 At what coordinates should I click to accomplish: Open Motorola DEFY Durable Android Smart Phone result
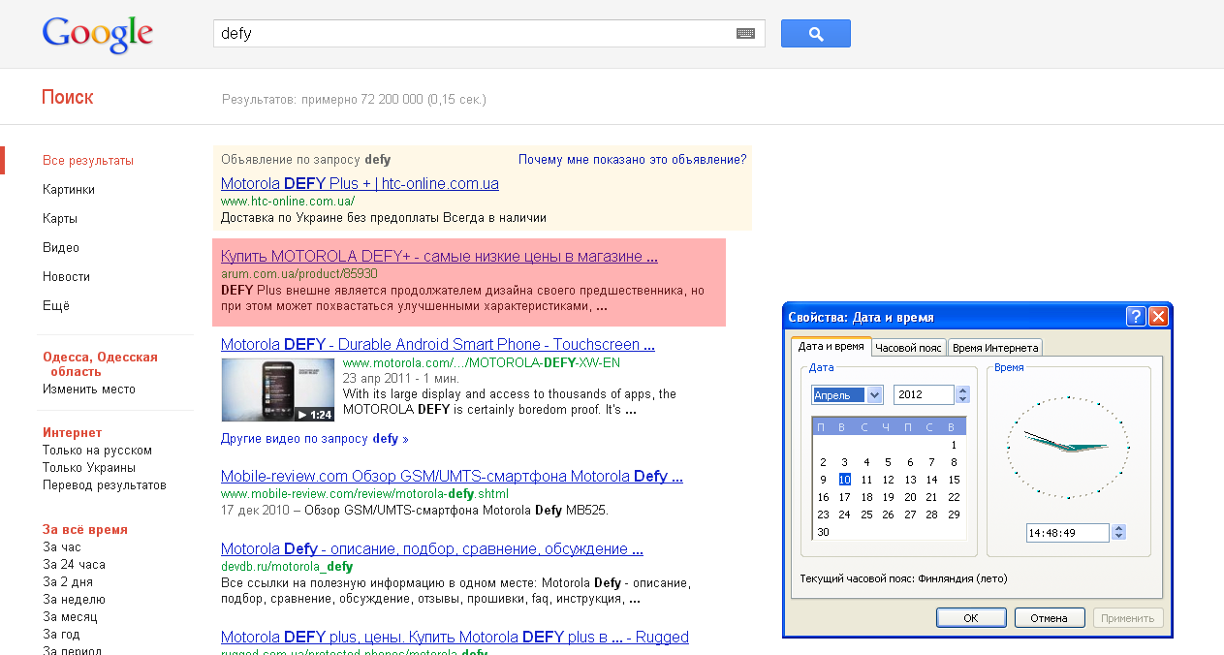coord(438,344)
